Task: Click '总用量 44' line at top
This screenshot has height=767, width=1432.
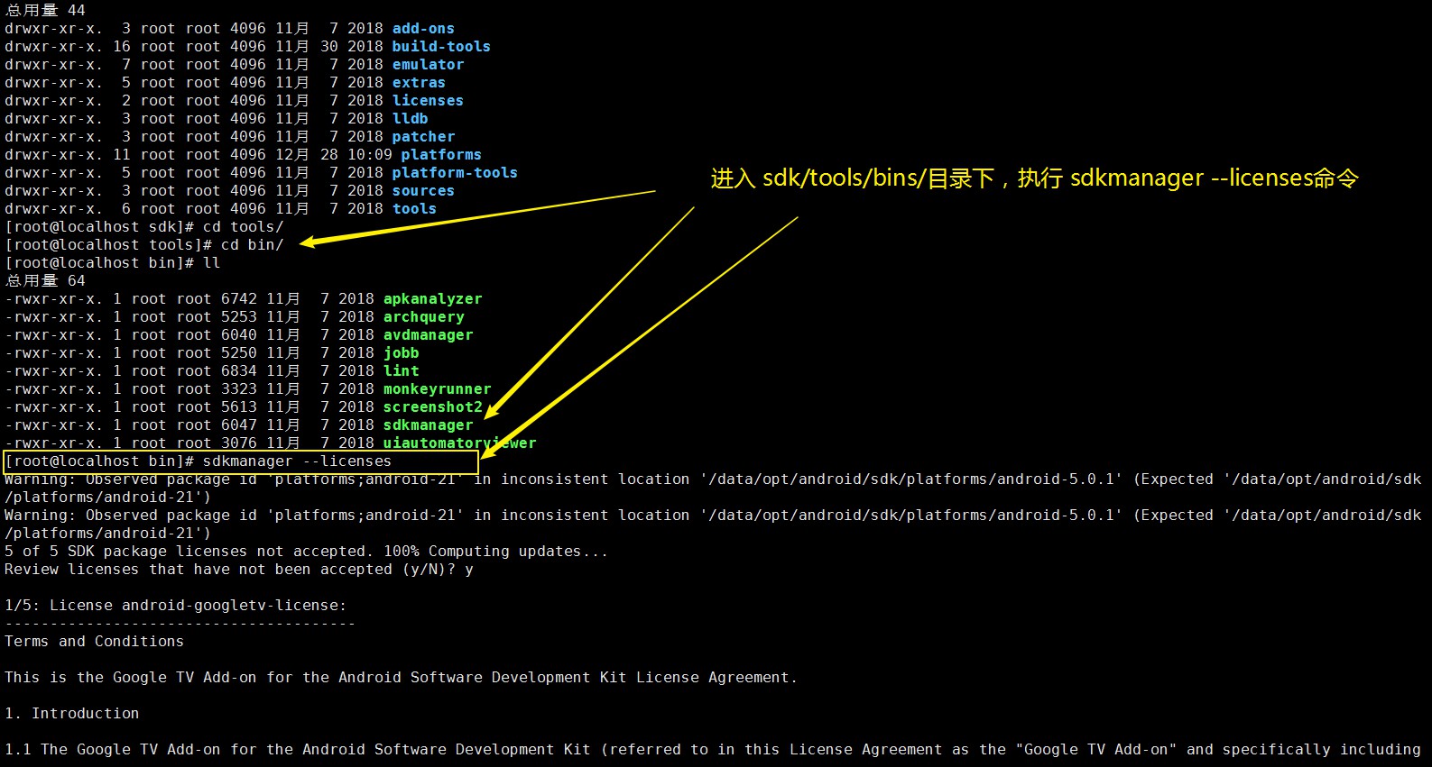Action: [x=45, y=11]
